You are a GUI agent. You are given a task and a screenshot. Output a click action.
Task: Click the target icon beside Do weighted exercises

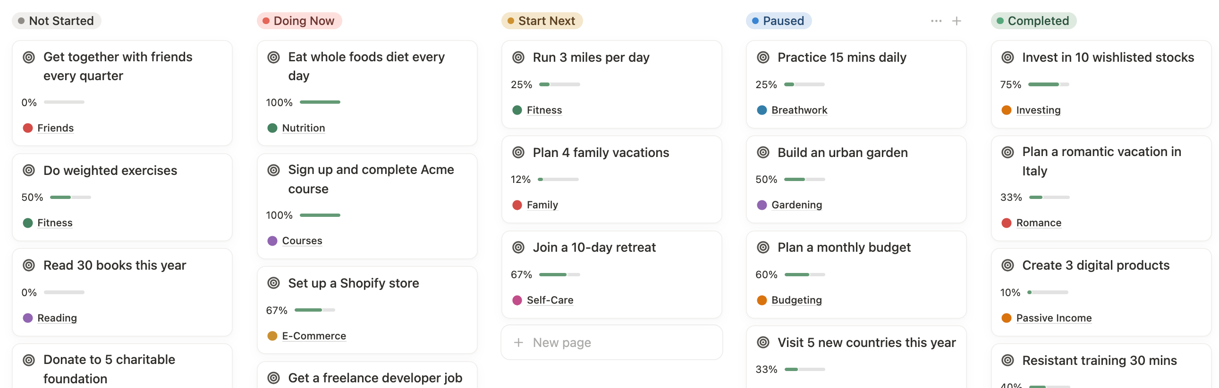point(29,170)
